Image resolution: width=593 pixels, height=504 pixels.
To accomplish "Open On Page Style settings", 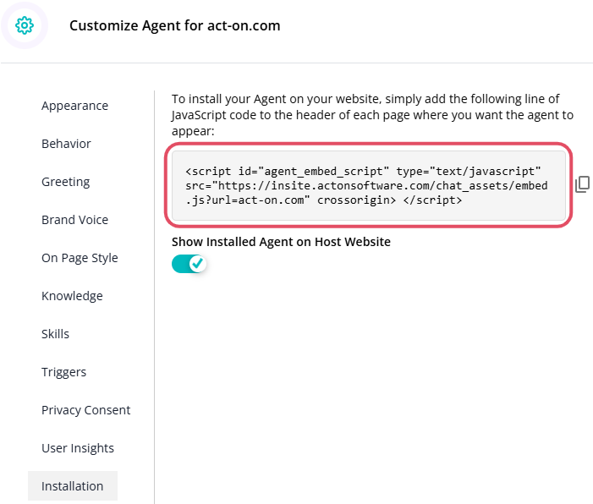I will click(80, 258).
